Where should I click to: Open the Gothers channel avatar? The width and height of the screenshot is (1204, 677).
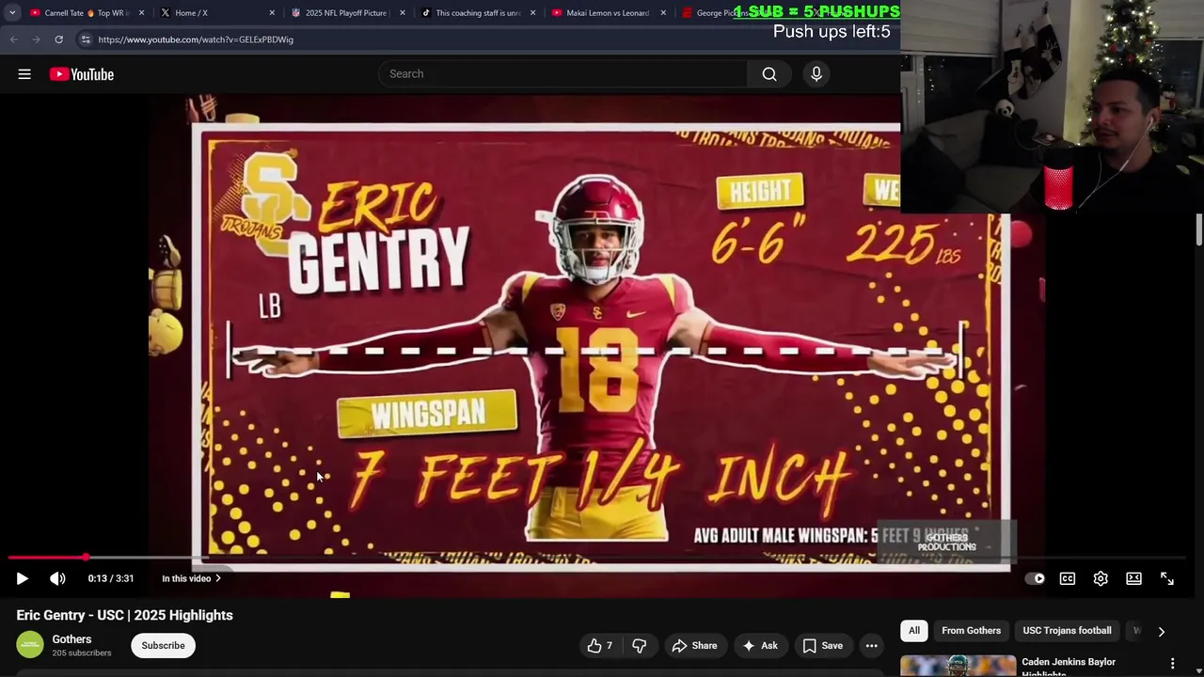click(30, 645)
